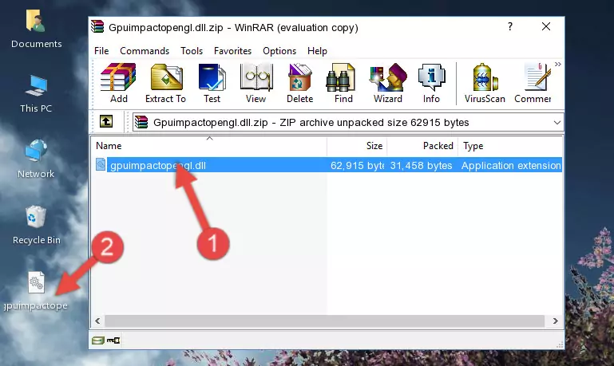Click the archive path text field
The width and height of the screenshot is (614, 366).
(x=348, y=122)
